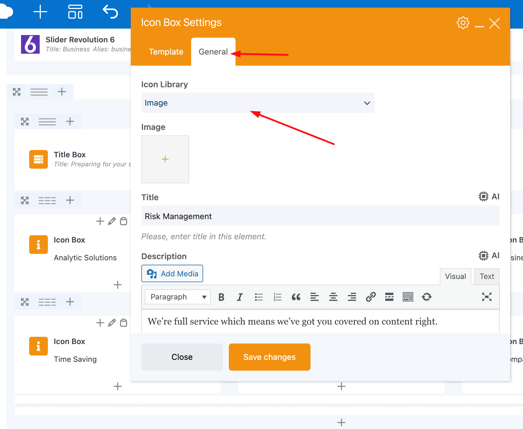Click the refresh arrows icon in editor toolbar
The height and width of the screenshot is (429, 523).
(427, 297)
